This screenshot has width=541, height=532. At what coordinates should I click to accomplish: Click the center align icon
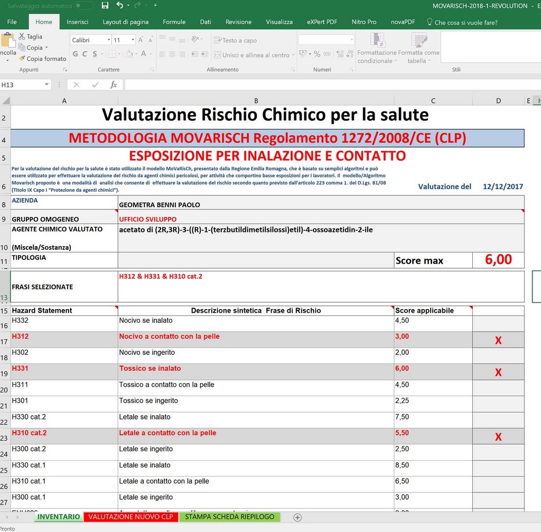pos(172,54)
